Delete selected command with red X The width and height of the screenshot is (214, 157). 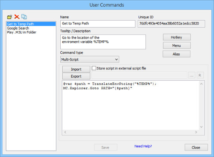17,17
